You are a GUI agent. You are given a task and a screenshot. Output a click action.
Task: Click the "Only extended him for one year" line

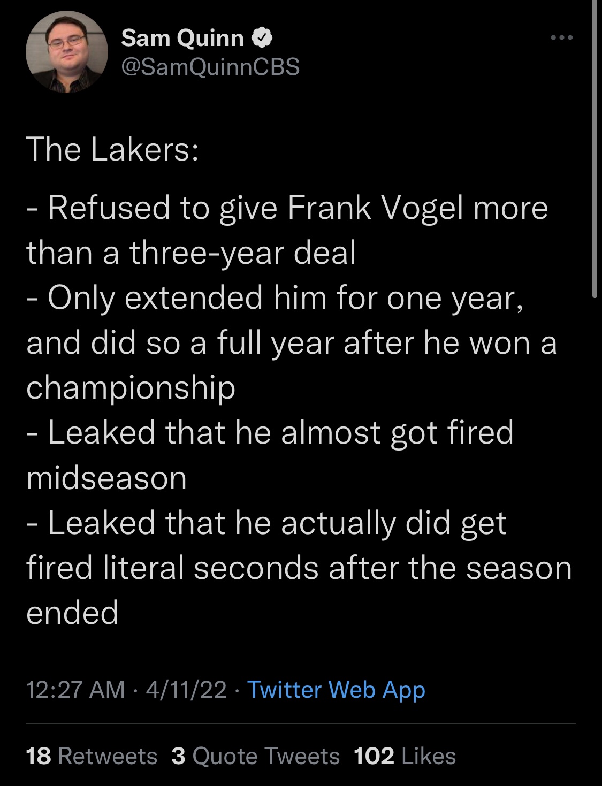[x=285, y=297]
